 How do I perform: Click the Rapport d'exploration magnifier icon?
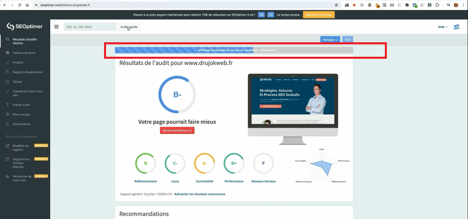[7, 72]
